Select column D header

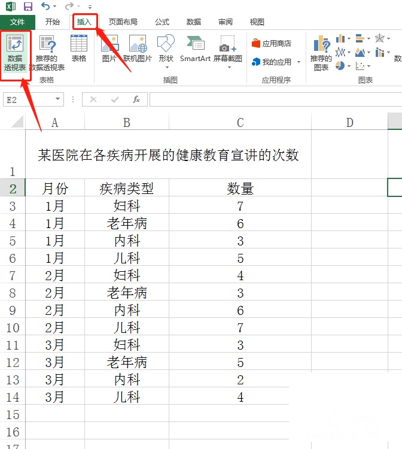coord(349,122)
